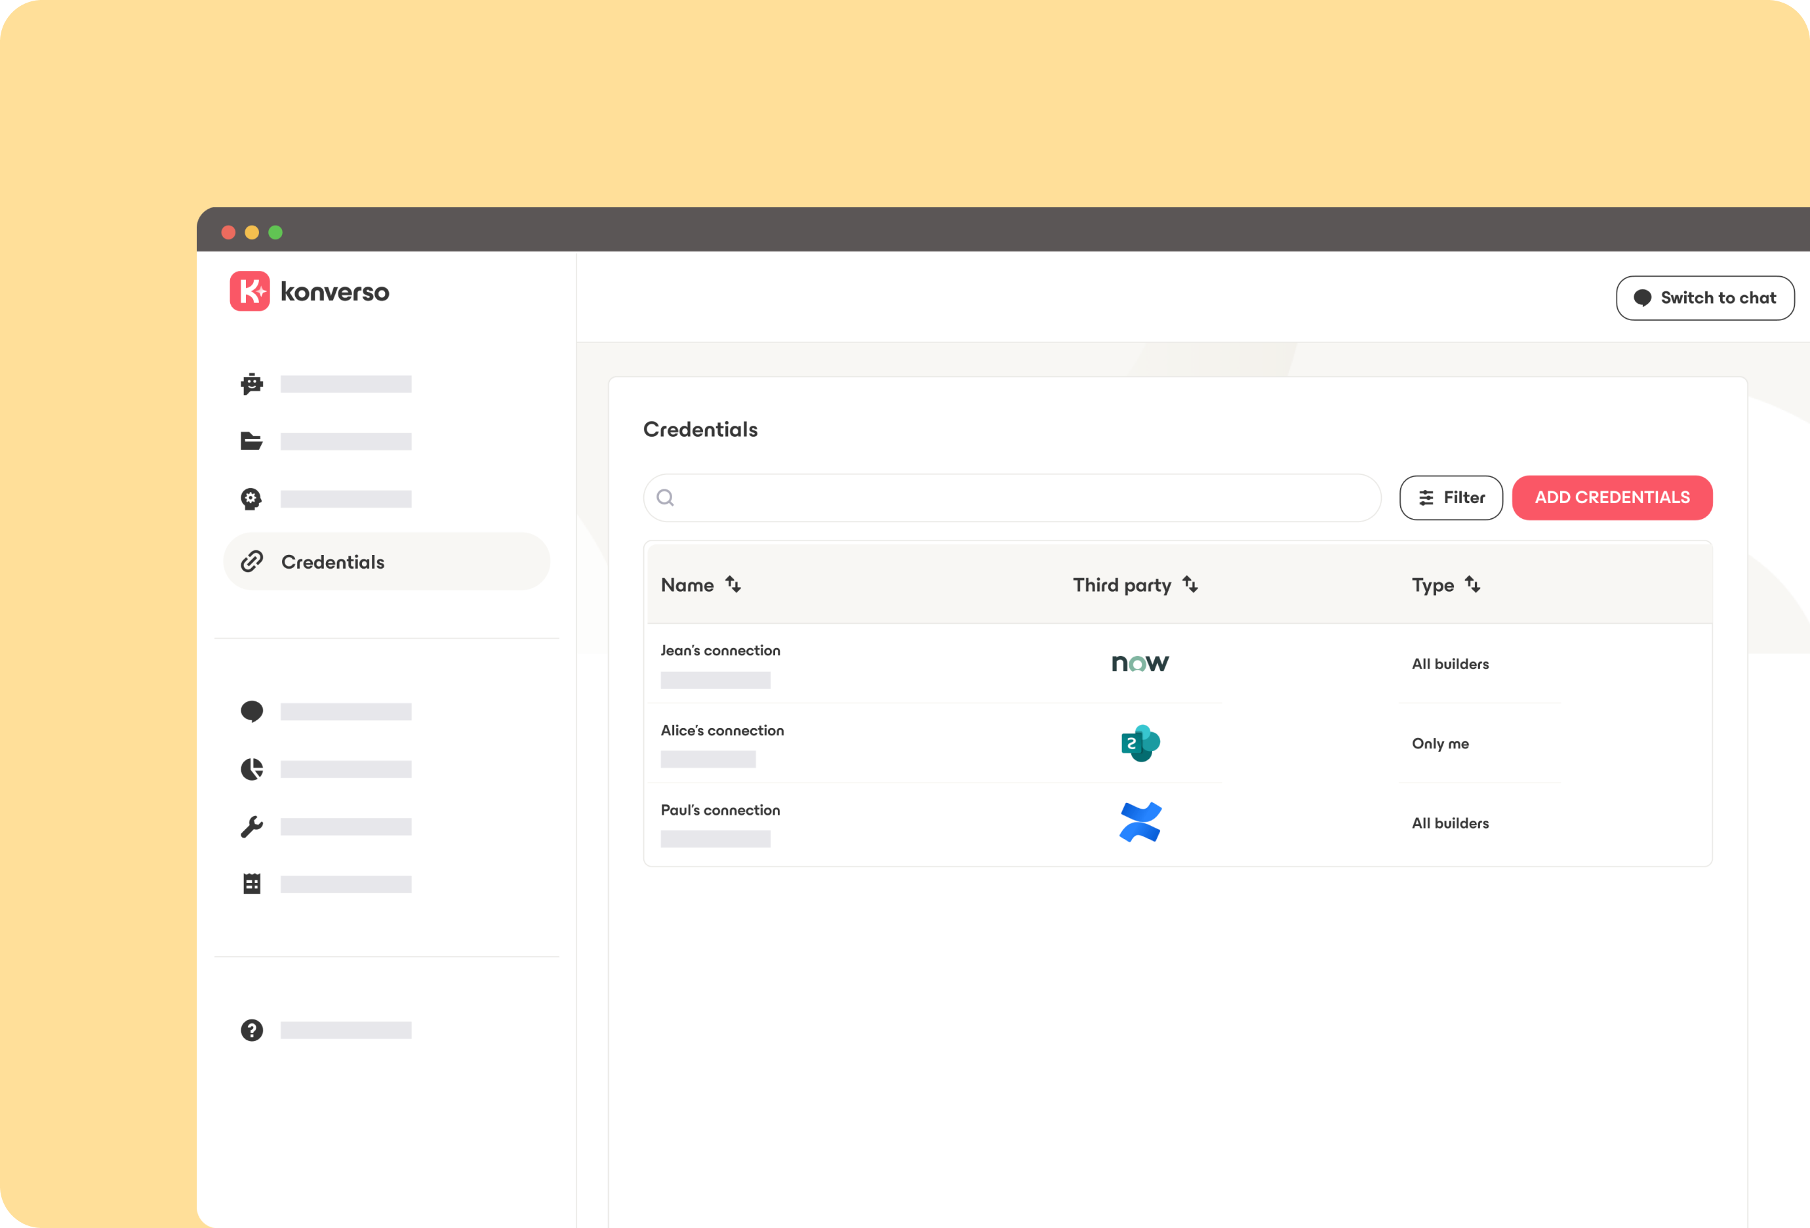1810x1228 pixels.
Task: Click the SharePoint logo for Alice's connection
Action: point(1140,743)
